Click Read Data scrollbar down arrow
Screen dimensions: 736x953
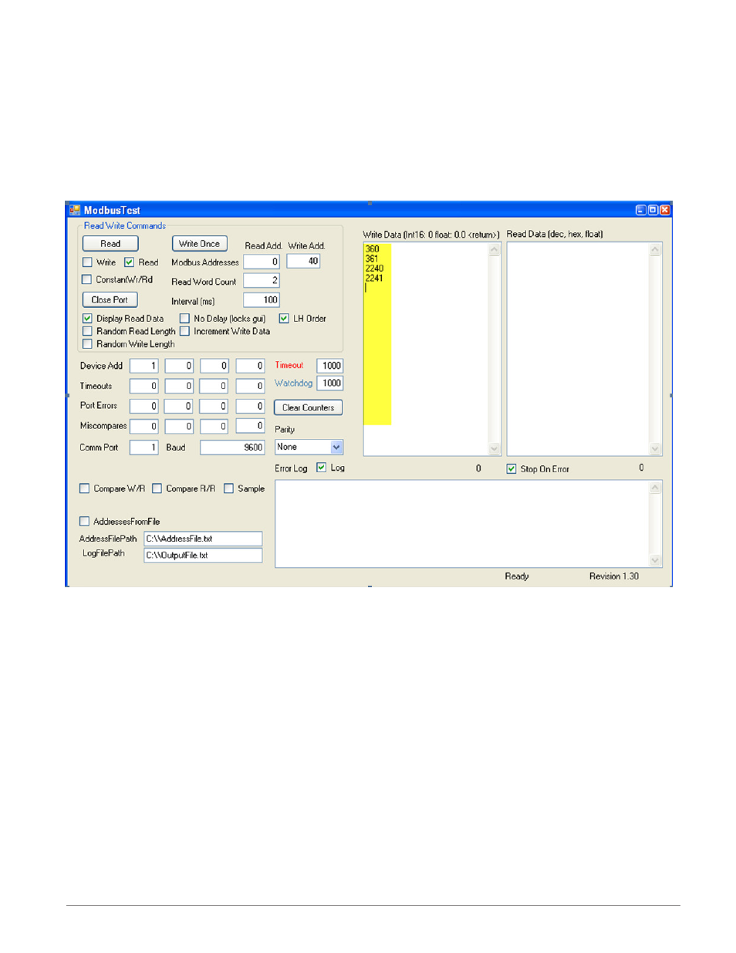click(x=655, y=448)
